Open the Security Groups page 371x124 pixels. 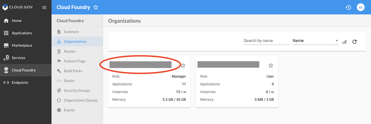click(77, 90)
